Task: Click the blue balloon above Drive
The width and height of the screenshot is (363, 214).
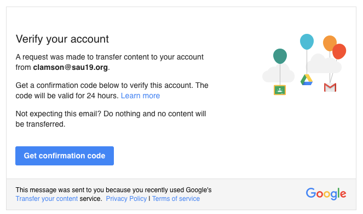Action: click(x=307, y=41)
